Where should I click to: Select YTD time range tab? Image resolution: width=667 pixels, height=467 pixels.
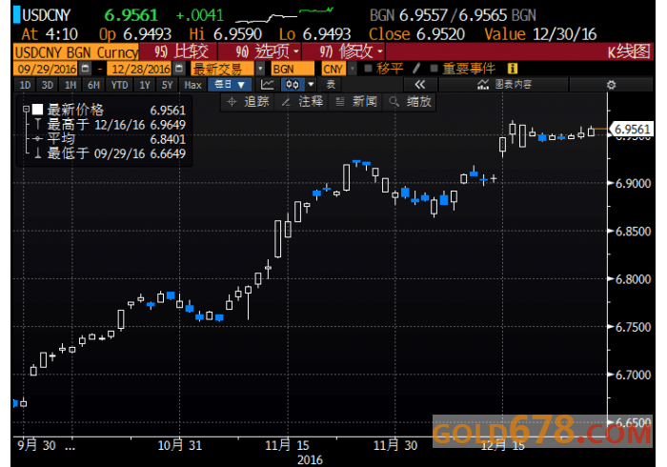click(x=119, y=85)
